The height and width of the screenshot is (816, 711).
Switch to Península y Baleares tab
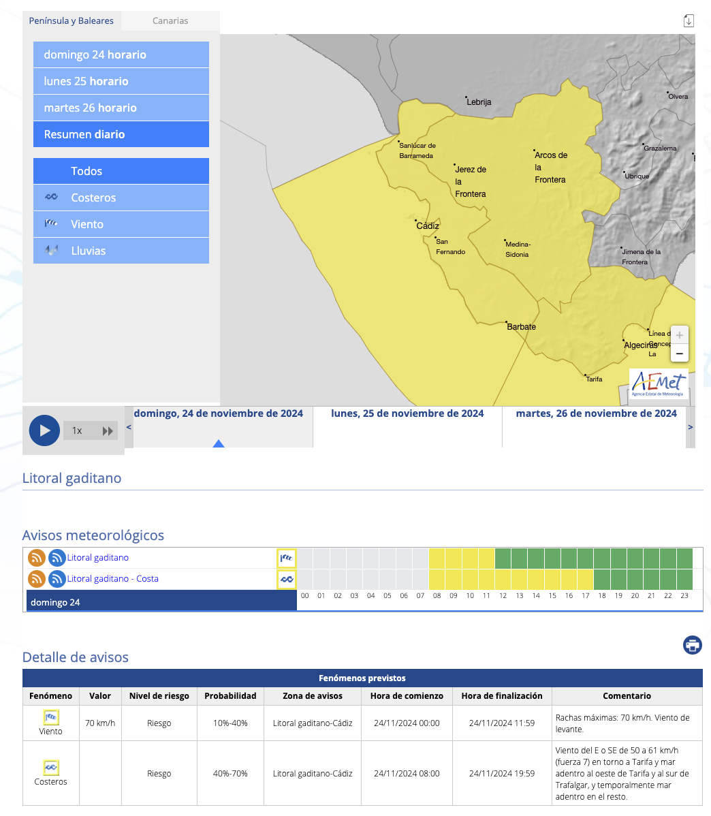(x=72, y=21)
